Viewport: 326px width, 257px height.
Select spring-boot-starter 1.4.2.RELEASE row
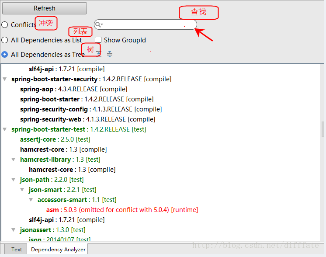click(87, 99)
